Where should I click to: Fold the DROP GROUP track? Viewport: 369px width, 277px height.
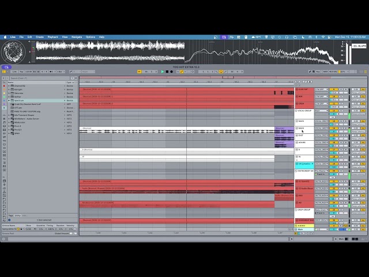tap(296, 210)
